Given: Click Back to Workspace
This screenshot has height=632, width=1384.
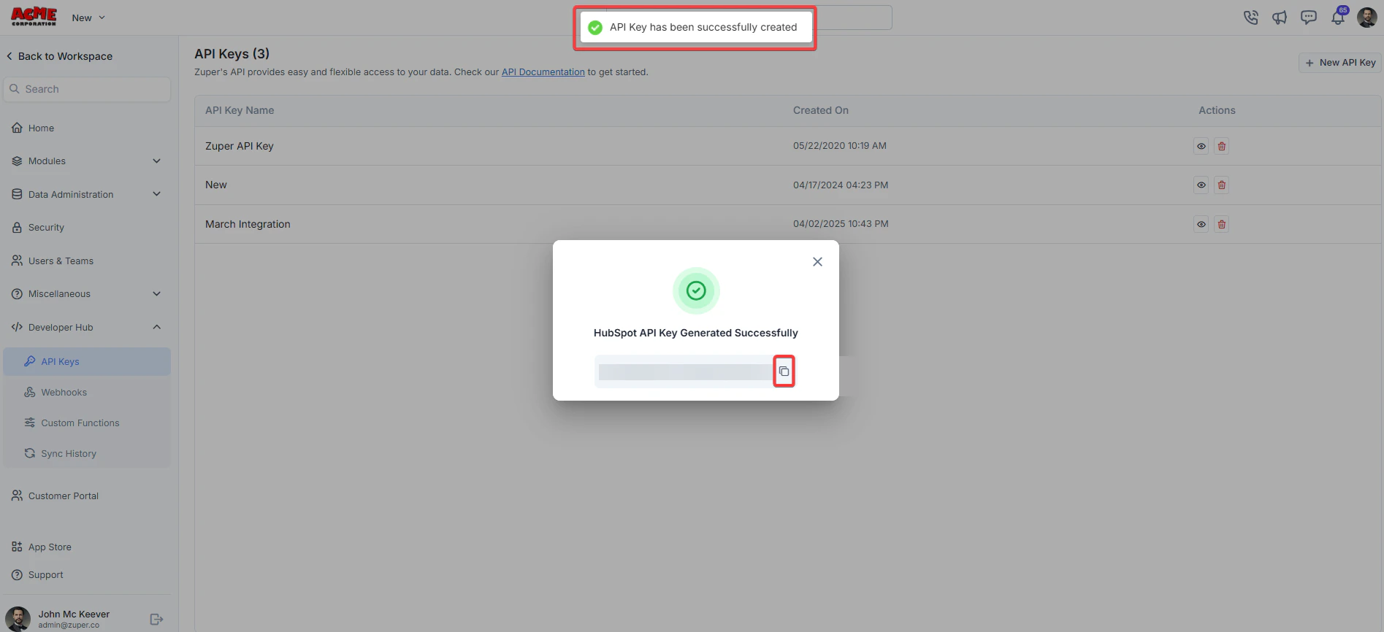Looking at the screenshot, I should click(59, 56).
